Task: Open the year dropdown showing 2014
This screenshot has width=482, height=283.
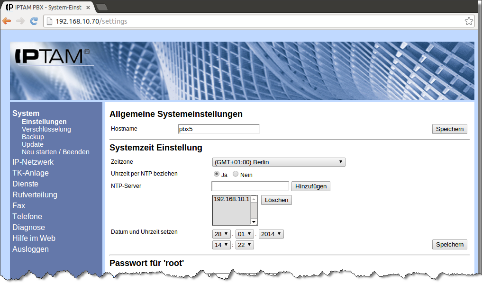Action: (271, 234)
